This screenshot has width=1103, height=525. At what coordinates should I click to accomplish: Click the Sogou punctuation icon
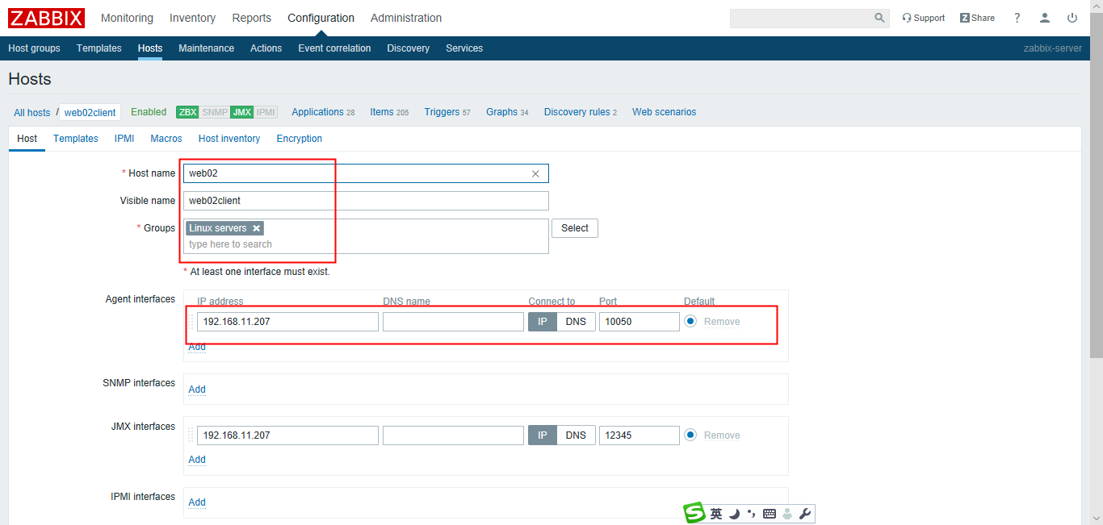(x=752, y=514)
